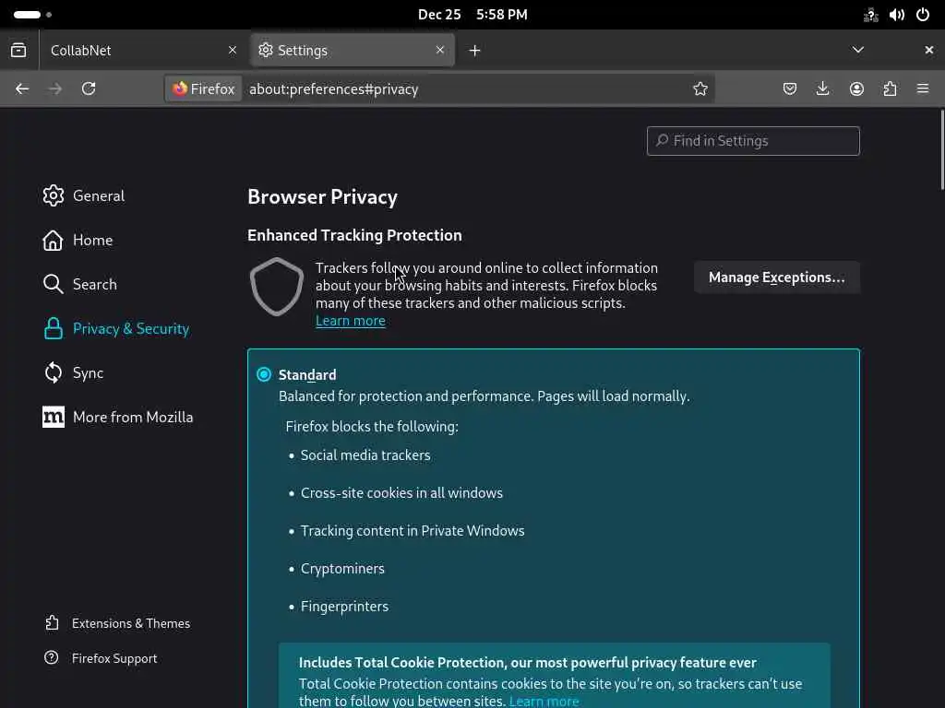Go back with the back arrow
This screenshot has height=708, width=945.
[x=22, y=88]
